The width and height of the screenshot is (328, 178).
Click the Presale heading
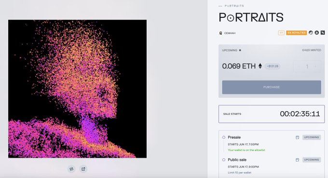pos(234,137)
